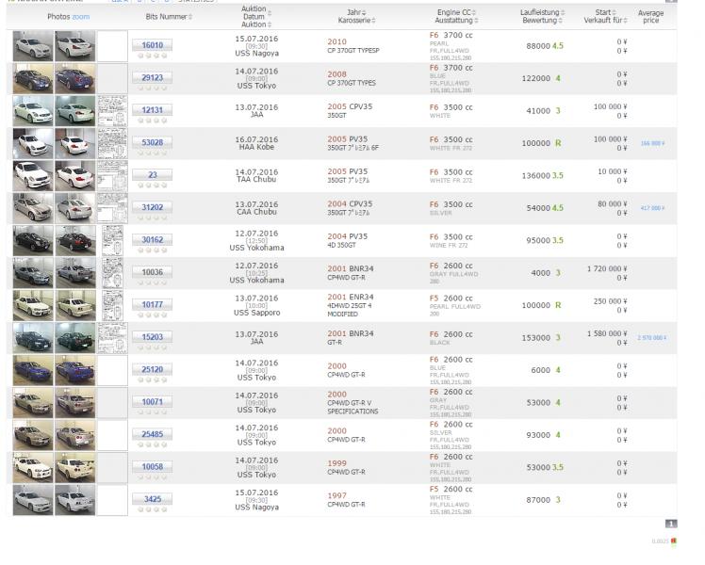Open lot number 53028
The height and width of the screenshot is (565, 705).
pos(153,142)
